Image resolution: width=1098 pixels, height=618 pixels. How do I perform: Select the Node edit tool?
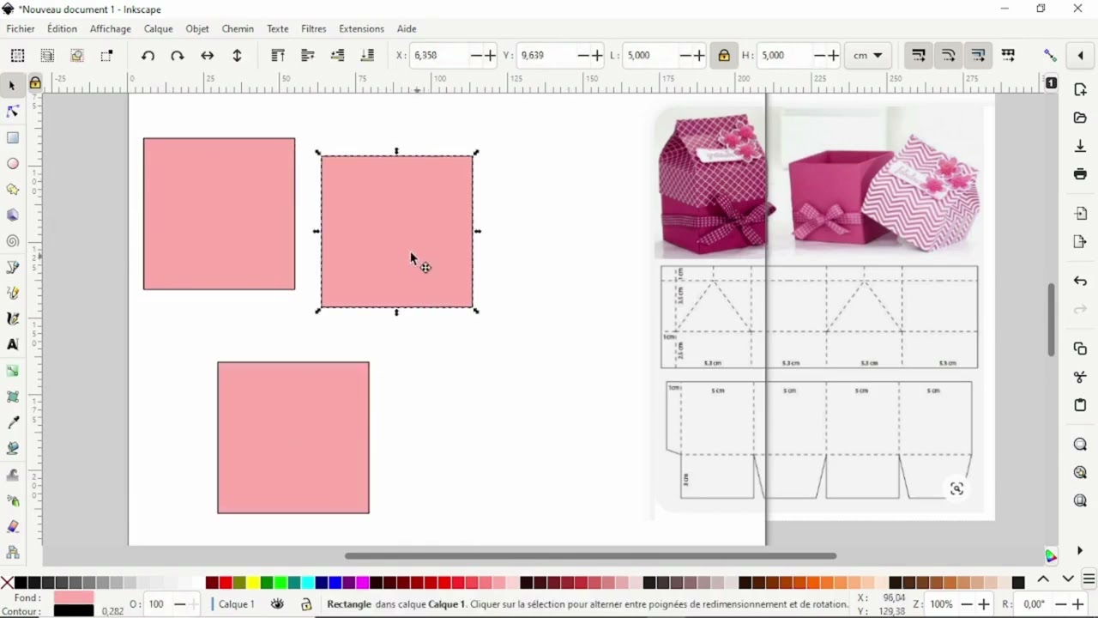12,112
